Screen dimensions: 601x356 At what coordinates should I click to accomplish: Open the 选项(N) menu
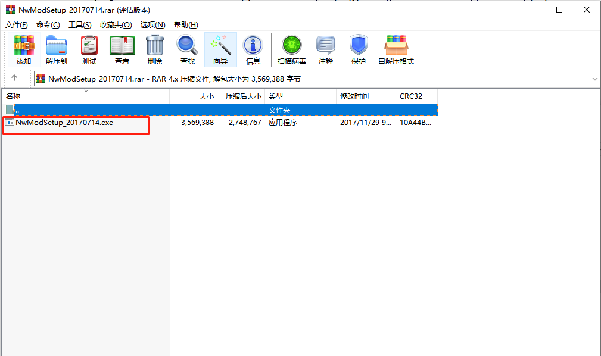(152, 25)
